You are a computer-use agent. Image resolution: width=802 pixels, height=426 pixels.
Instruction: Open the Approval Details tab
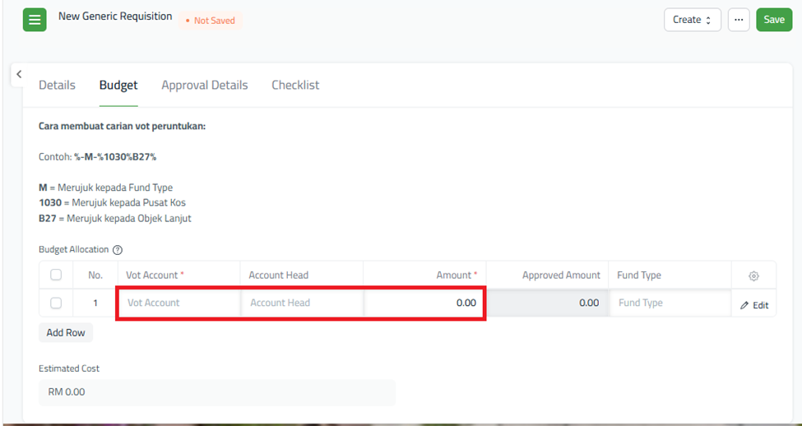click(204, 86)
